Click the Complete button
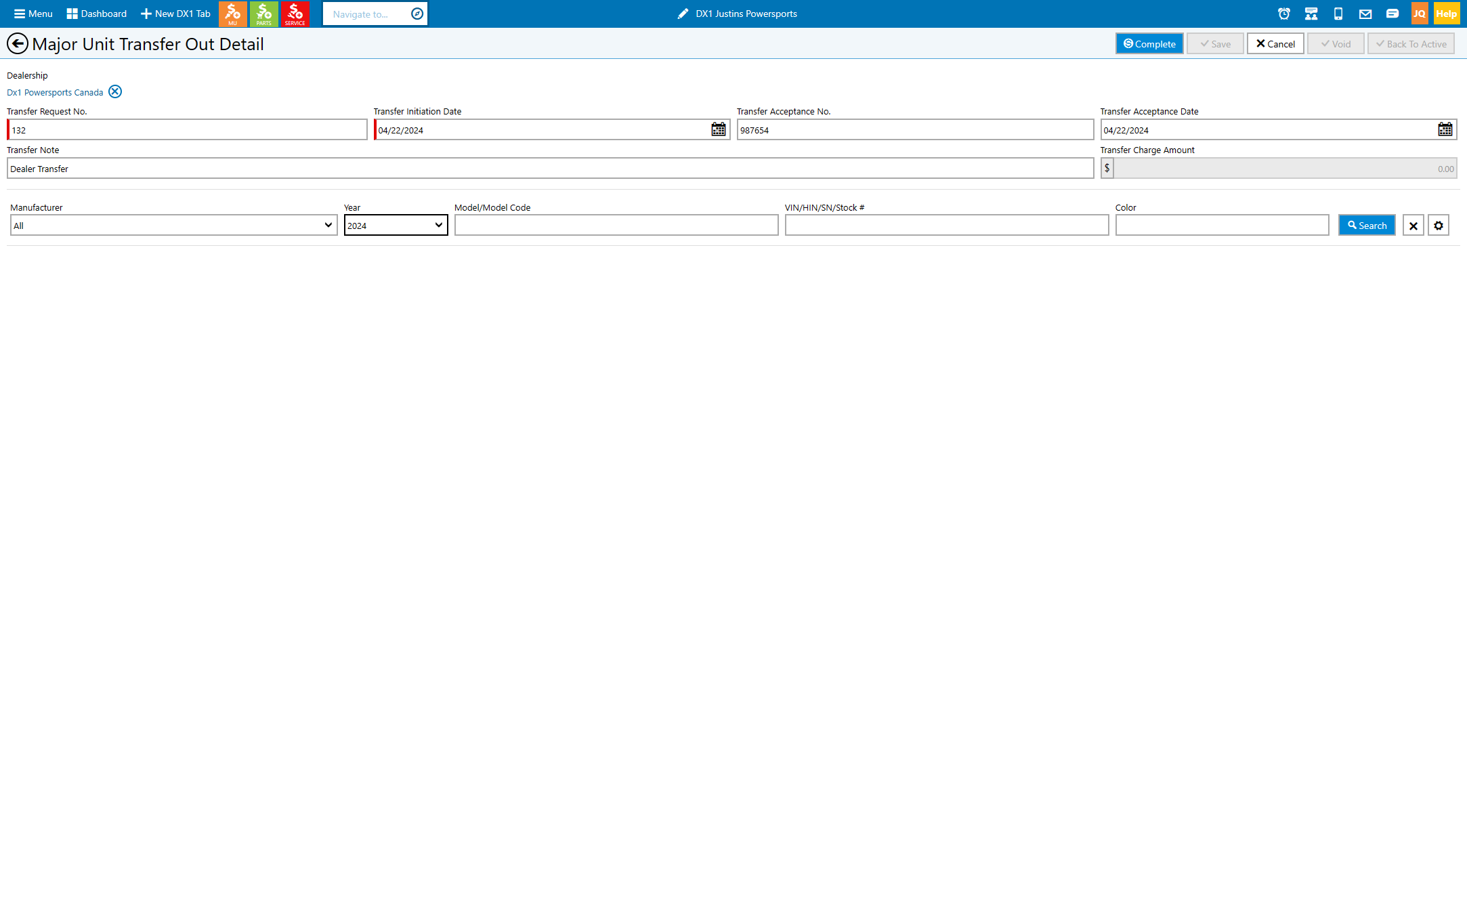1467x901 pixels. pos(1149,44)
